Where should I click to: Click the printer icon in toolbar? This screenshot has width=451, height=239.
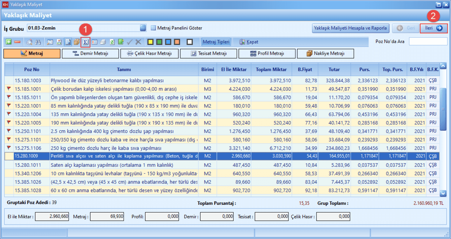(x=103, y=42)
